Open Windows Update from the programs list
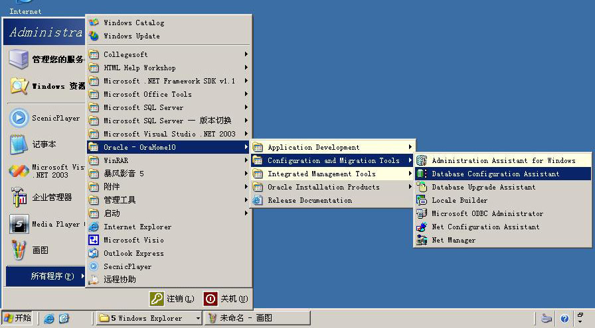 click(x=131, y=36)
